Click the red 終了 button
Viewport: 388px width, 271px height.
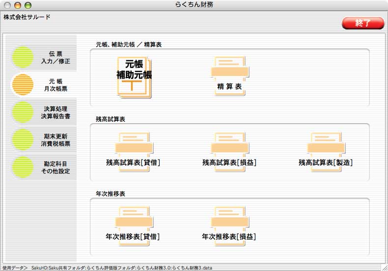pyautogui.click(x=363, y=23)
